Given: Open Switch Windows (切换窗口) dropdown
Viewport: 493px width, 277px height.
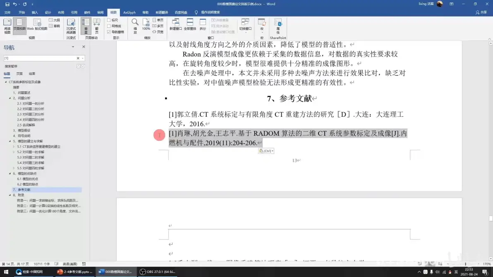Looking at the screenshot, I should [245, 25].
